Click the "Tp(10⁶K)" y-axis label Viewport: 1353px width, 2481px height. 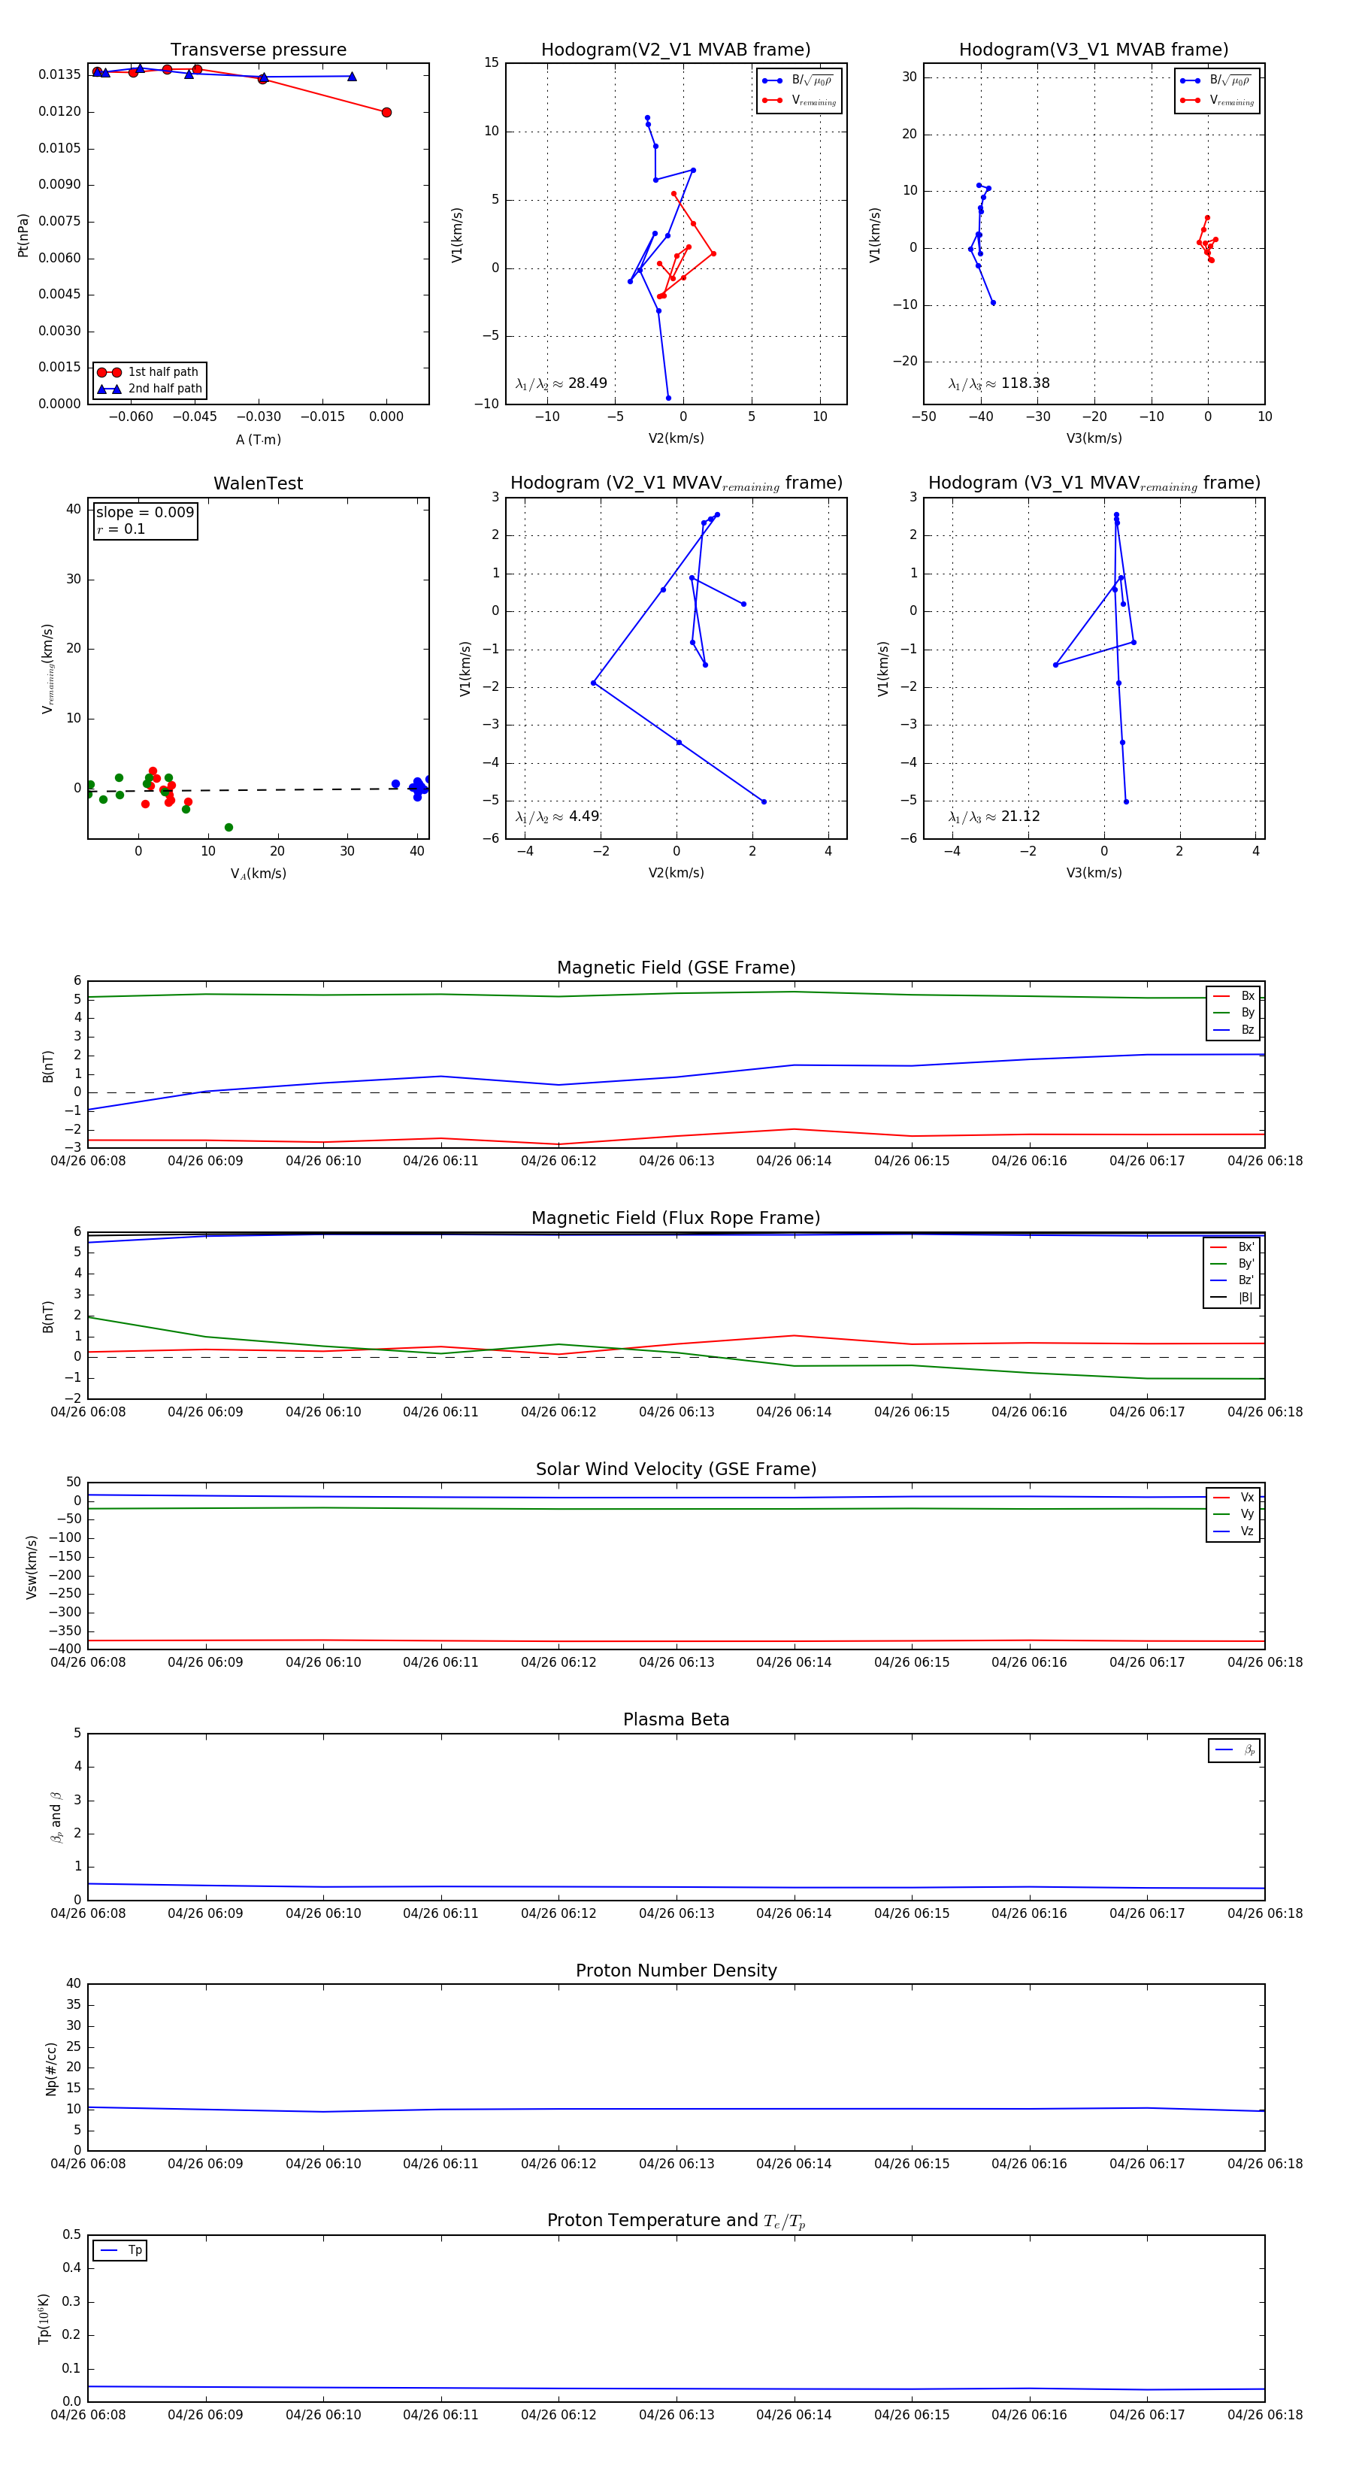(x=44, y=2319)
